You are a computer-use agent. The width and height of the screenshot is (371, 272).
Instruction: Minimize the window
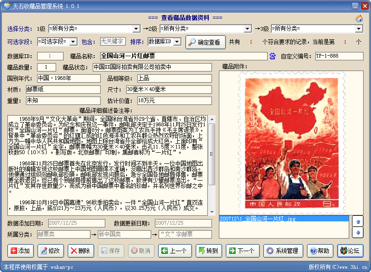(355, 6)
